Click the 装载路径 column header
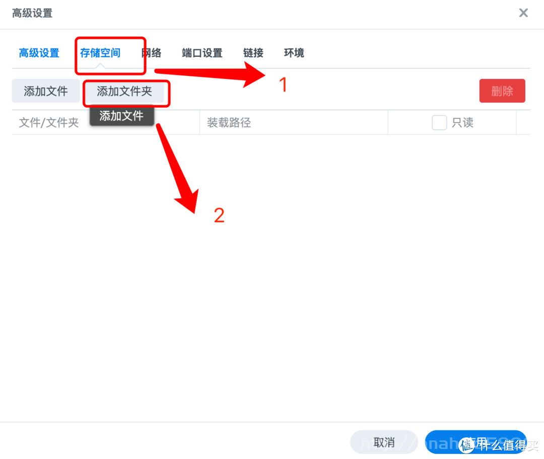 click(x=229, y=123)
